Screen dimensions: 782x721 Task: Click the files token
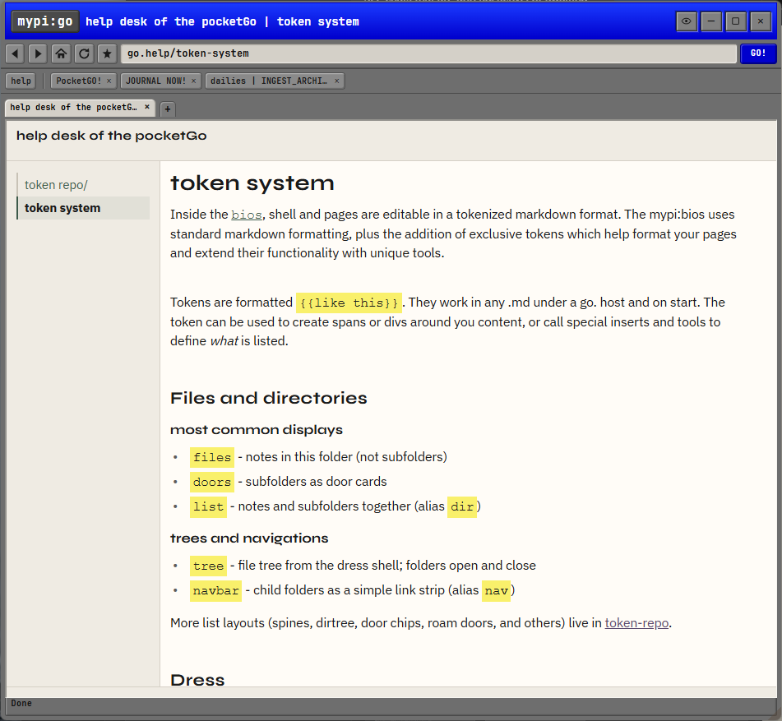(212, 457)
